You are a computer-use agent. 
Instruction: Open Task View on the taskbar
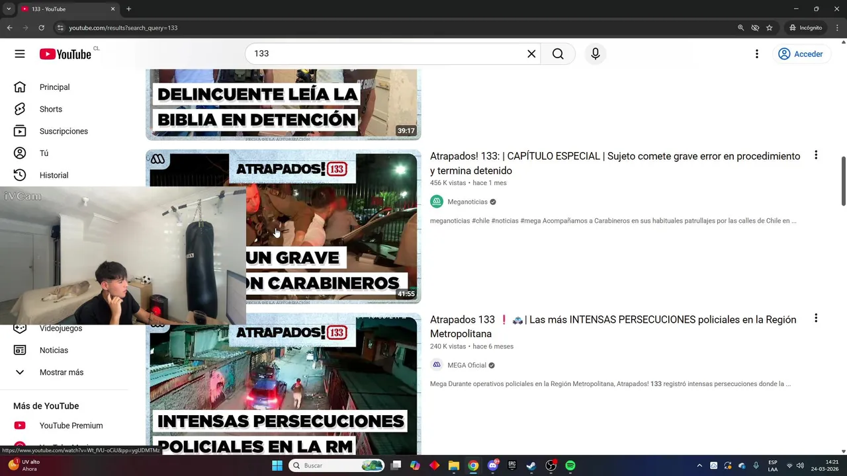point(396,465)
